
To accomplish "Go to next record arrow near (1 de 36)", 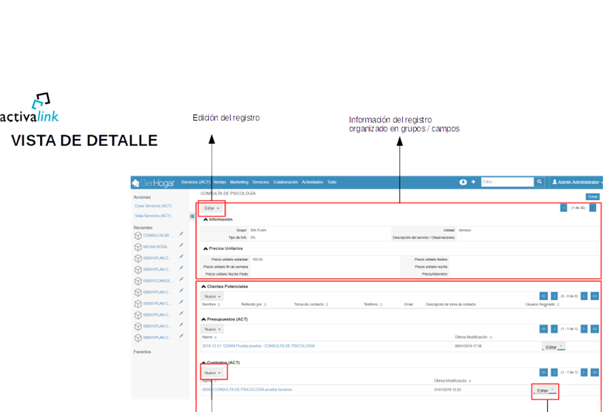I will click(x=593, y=208).
